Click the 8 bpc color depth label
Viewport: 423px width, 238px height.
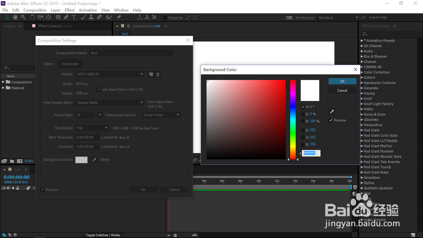point(29,161)
